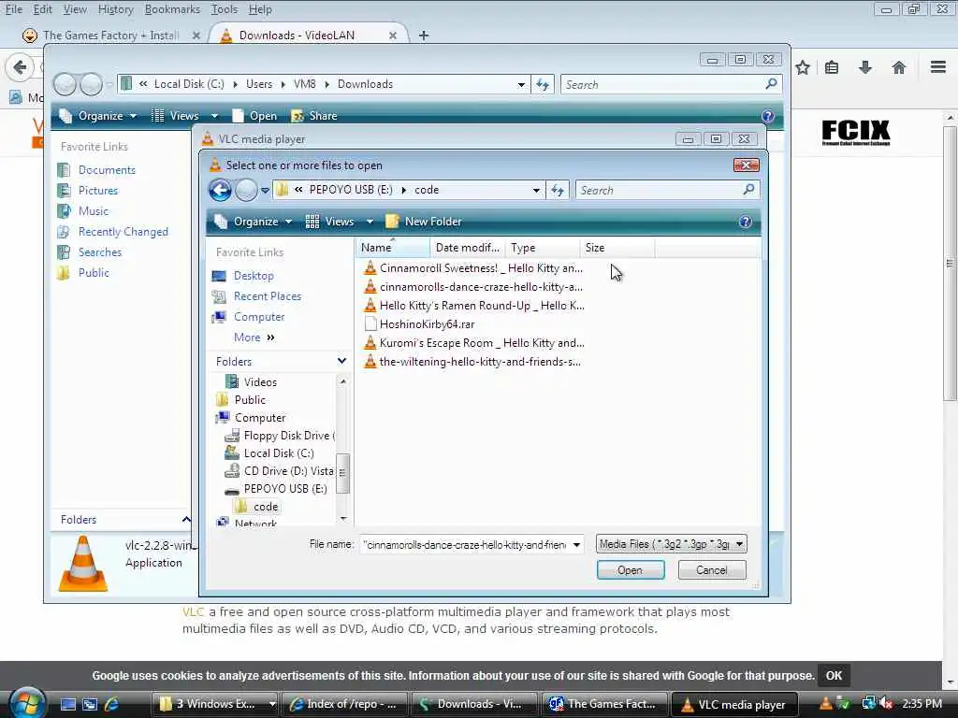Screen dimensions: 958x718
Task: Open Organize menu in file dialog
Action: 254,222
